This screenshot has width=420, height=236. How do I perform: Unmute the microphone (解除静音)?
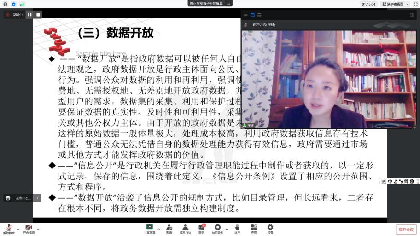pyautogui.click(x=9, y=228)
